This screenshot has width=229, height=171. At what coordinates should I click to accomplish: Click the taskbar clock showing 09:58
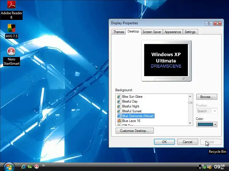click(219, 167)
